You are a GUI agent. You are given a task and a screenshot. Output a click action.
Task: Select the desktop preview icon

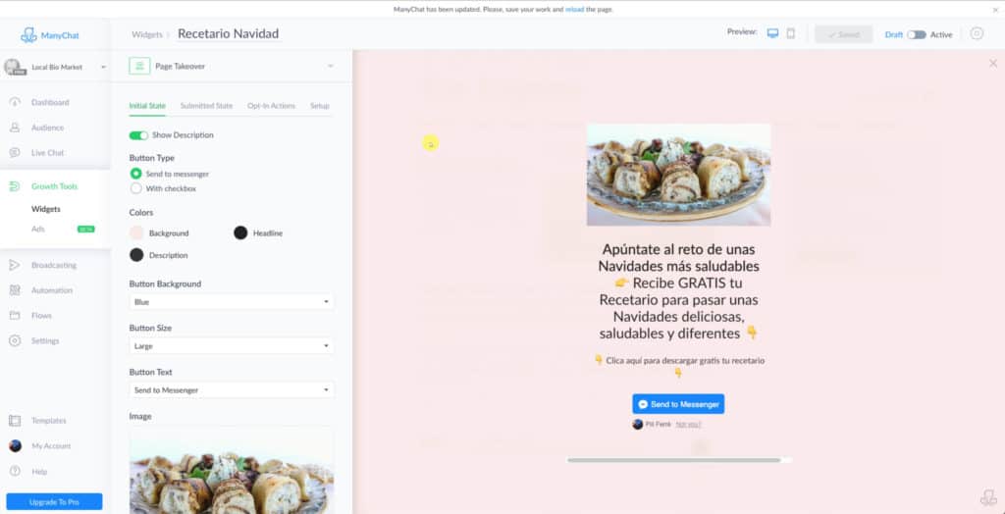tap(773, 33)
